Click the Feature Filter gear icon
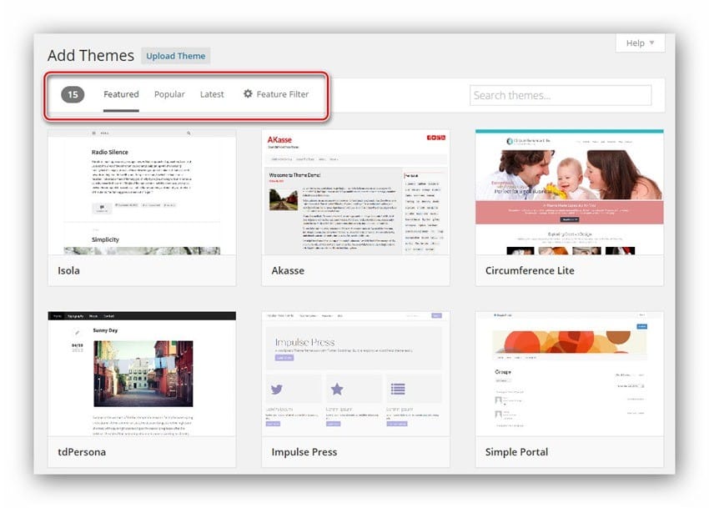The image size is (709, 508). pos(248,93)
